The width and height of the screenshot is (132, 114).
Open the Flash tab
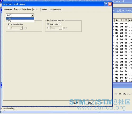point(45,9)
